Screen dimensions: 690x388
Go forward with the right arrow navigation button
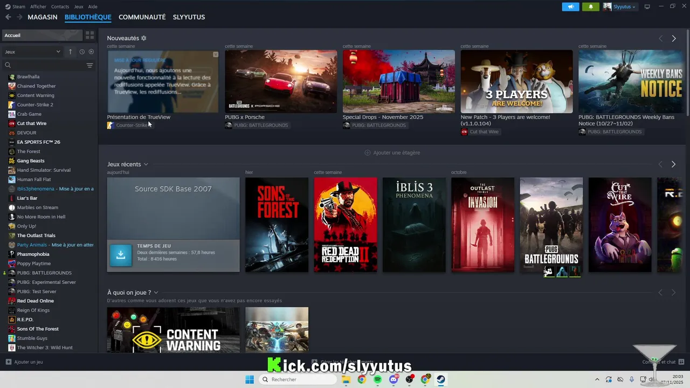tap(19, 17)
